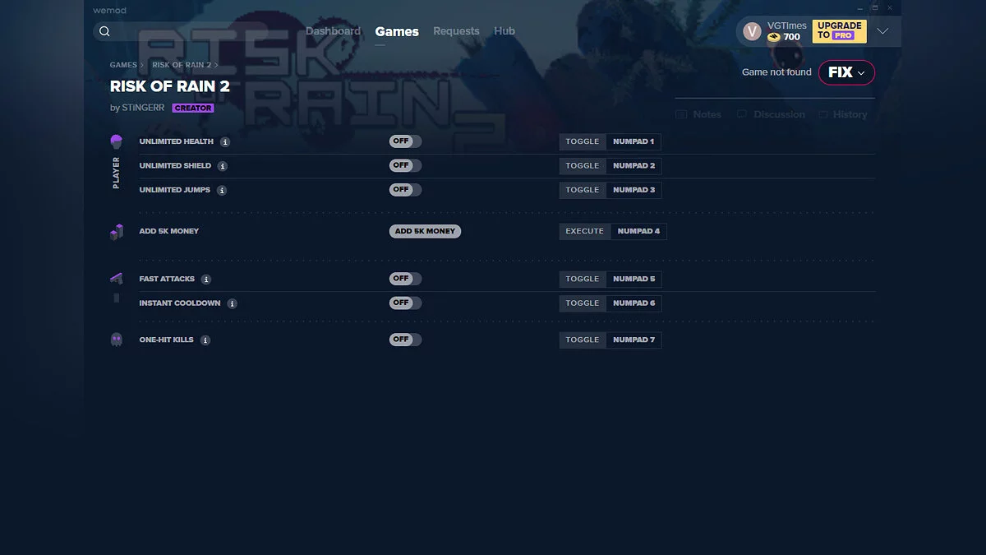Screen dimensions: 986x555
Task: Toggle Unlimited Shield switch
Action: tap(405, 165)
